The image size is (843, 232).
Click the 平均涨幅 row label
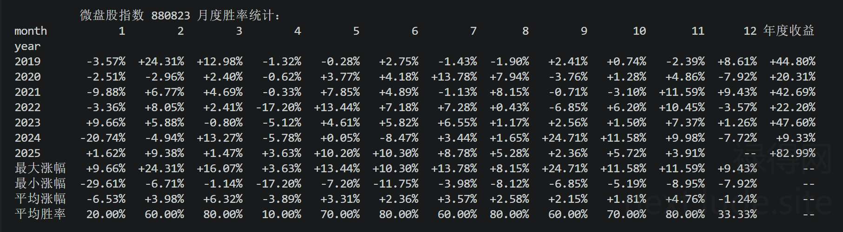pos(40,199)
